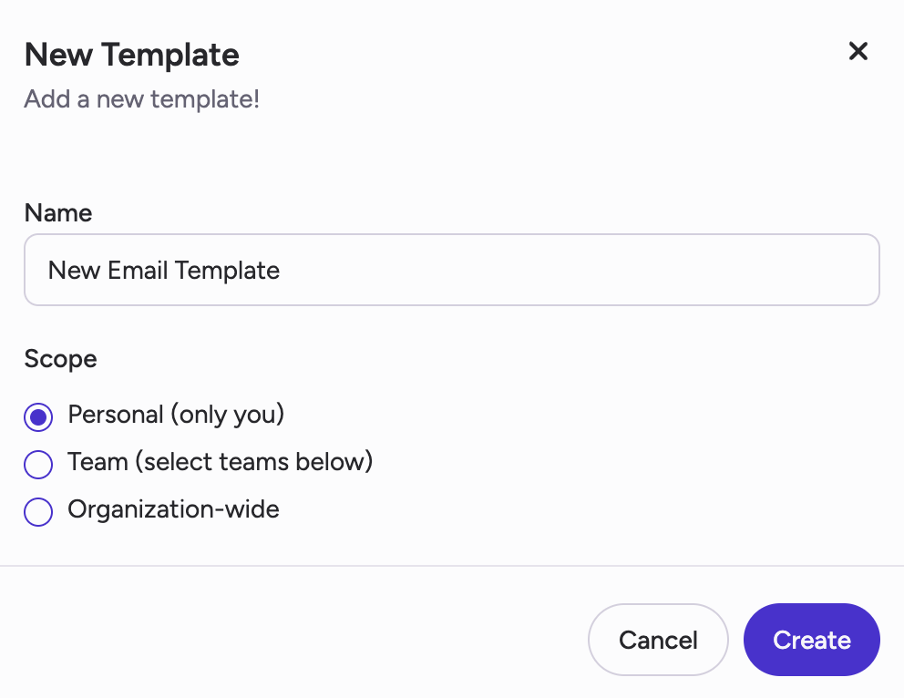The image size is (904, 698).
Task: Click the Organization-wide radio circle
Action: [37, 511]
